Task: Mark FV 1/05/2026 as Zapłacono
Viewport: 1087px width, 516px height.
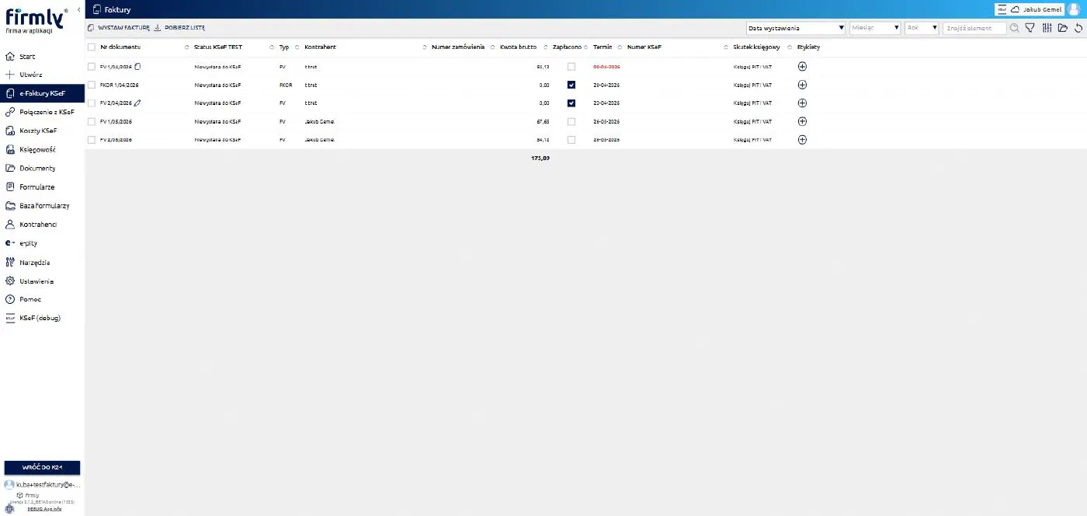Action: click(571, 121)
